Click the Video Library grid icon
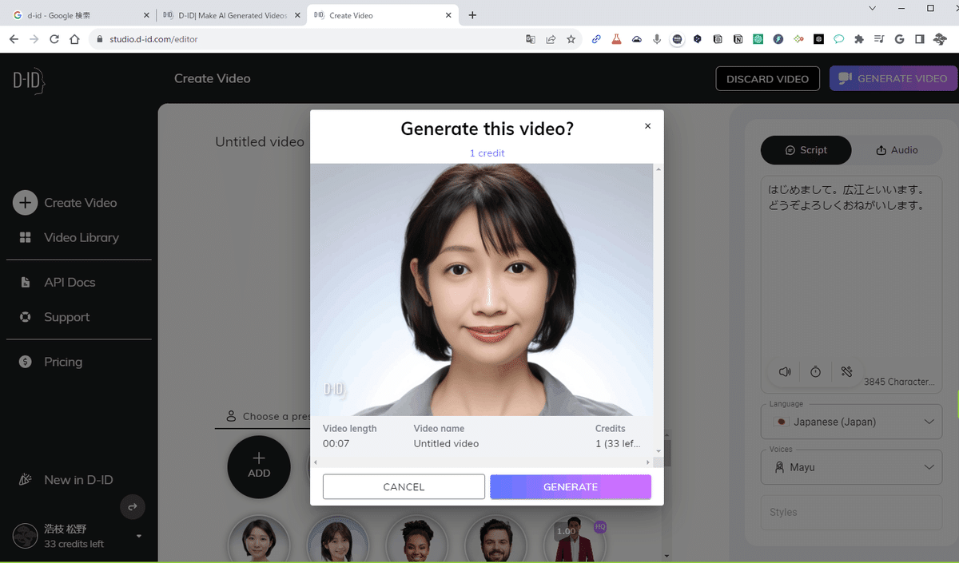 [26, 237]
